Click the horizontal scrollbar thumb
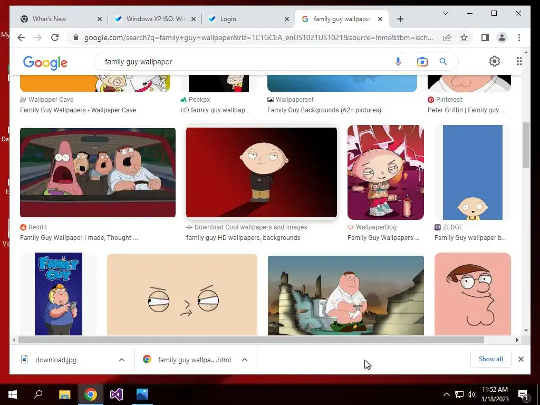This screenshot has width=540, height=405. tap(251, 340)
